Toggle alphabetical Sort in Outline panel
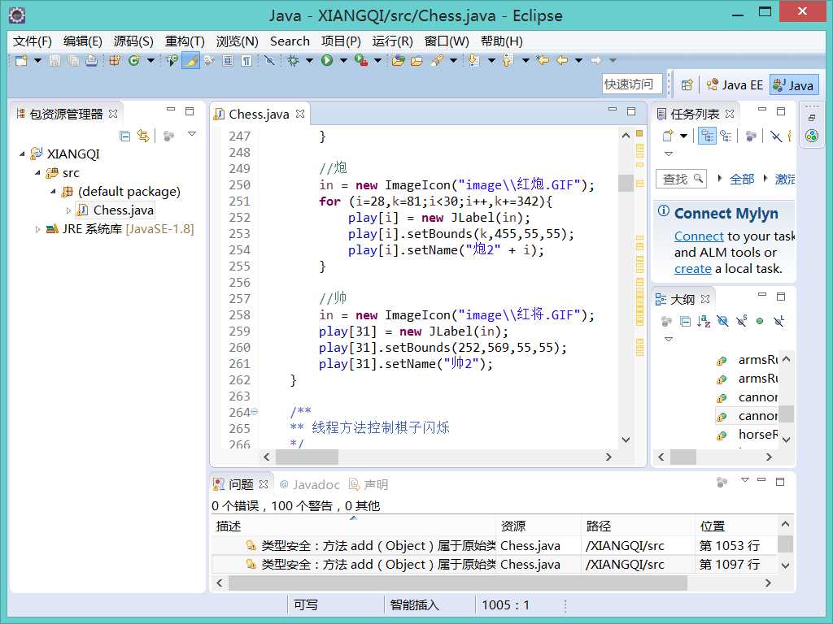The width and height of the screenshot is (833, 624). [704, 321]
